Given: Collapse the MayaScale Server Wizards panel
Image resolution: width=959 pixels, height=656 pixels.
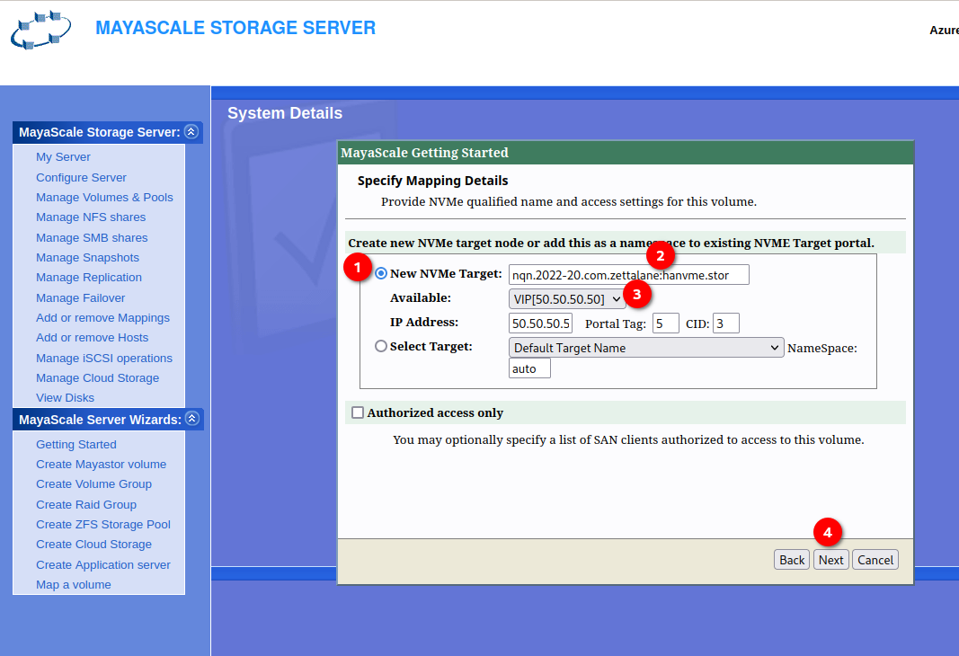Looking at the screenshot, I should (x=191, y=420).
